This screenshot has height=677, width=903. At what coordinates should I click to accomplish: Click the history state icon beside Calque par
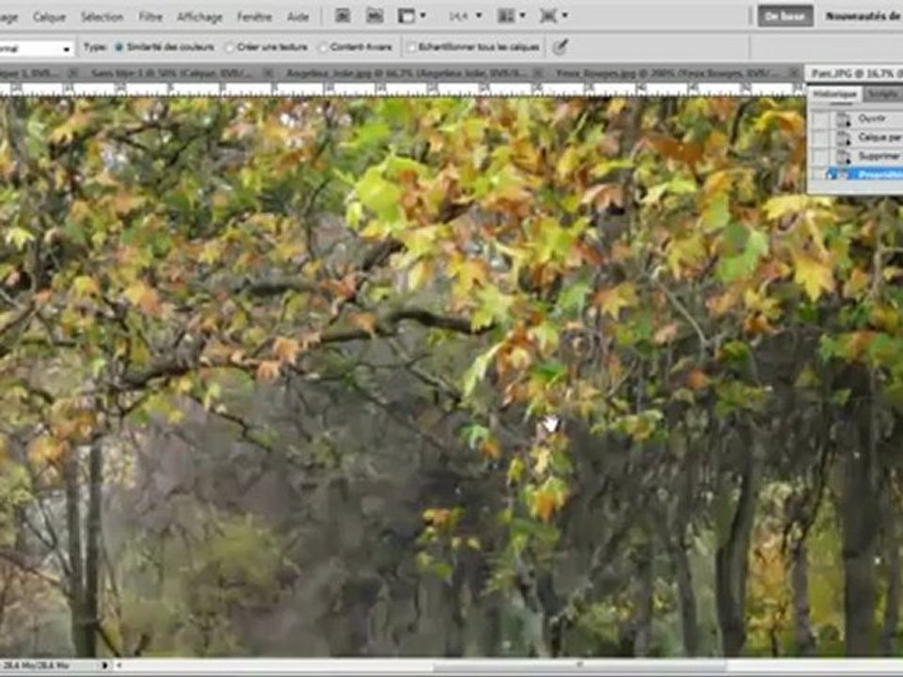click(x=843, y=138)
